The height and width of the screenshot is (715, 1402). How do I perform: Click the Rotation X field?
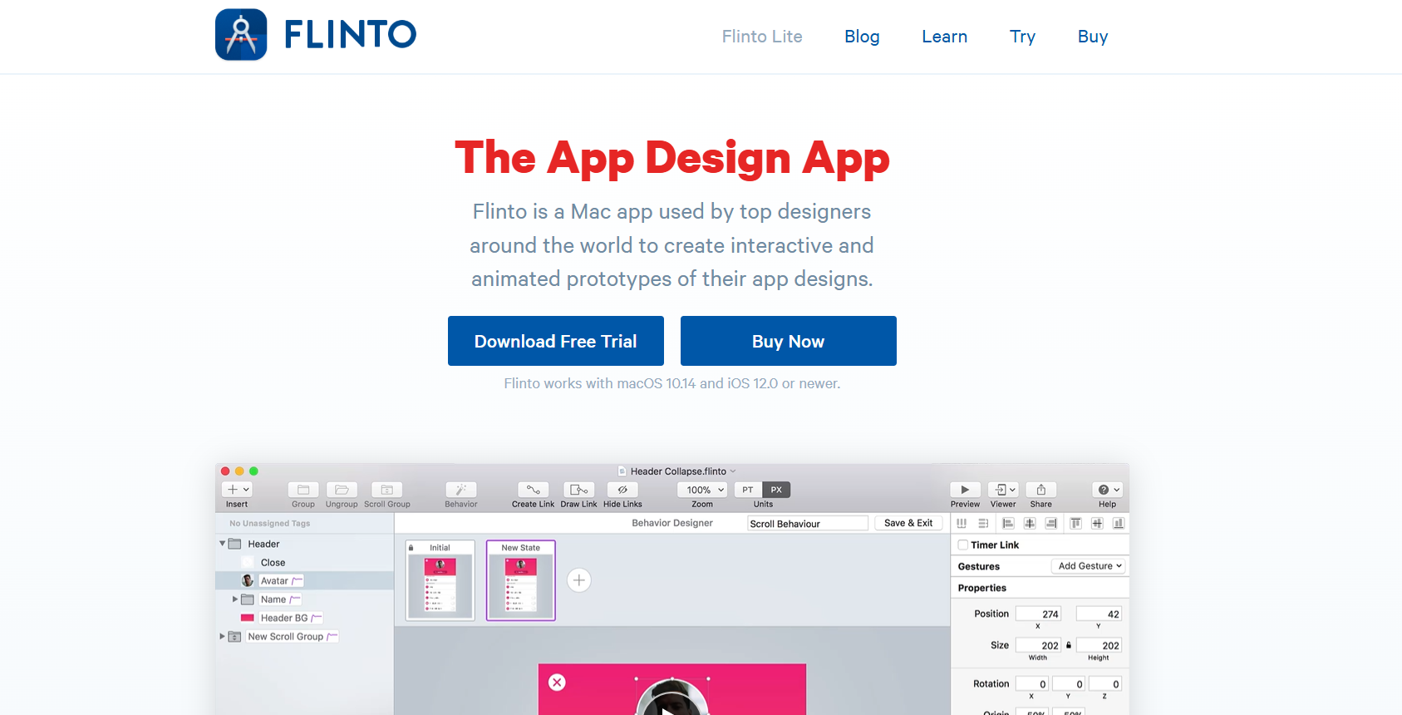click(x=1032, y=683)
